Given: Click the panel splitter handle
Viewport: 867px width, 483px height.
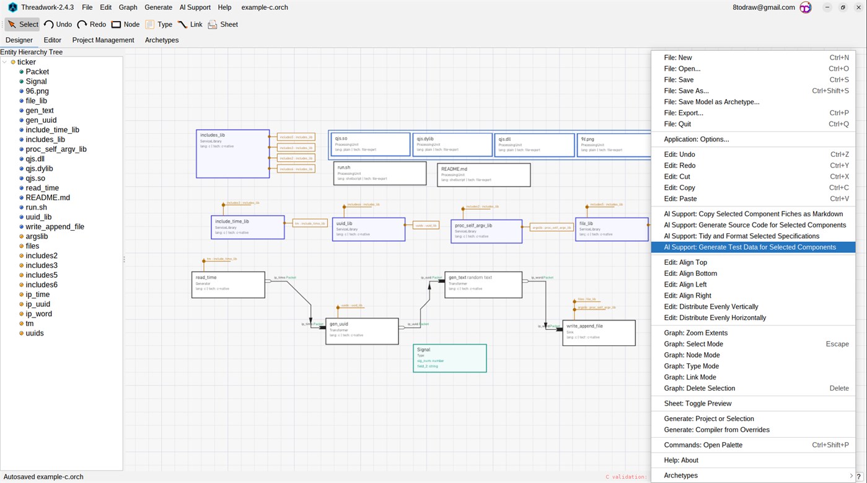Looking at the screenshot, I should (124, 259).
